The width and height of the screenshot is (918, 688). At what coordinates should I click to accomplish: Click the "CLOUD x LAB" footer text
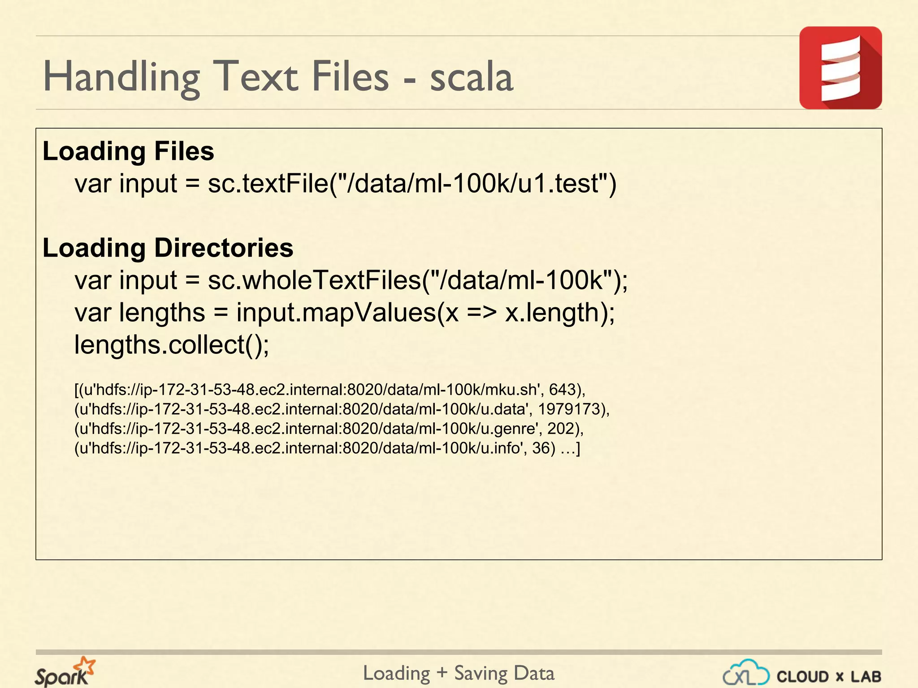tap(829, 676)
